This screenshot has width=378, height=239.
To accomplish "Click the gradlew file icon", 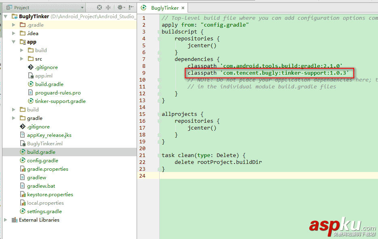I will coord(22,177).
